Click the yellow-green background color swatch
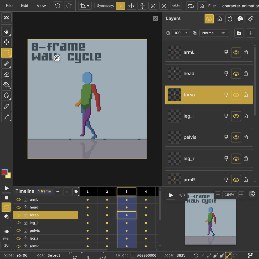 (9, 176)
